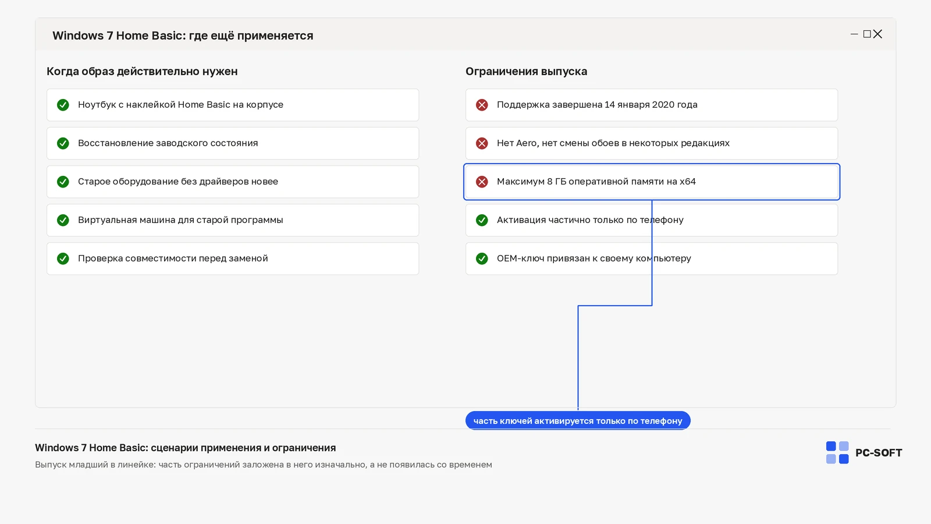Maximize the window with the square button
This screenshot has height=524, width=931.
[x=867, y=34]
